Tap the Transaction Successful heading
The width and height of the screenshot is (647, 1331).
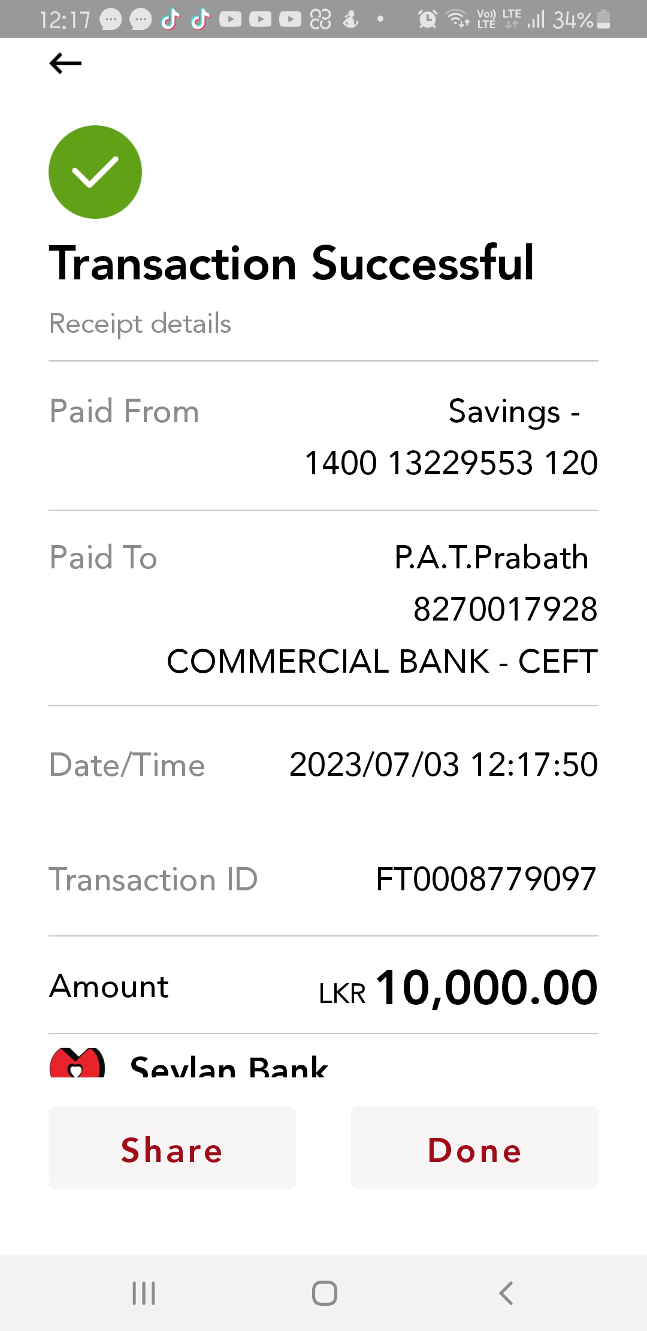[292, 263]
